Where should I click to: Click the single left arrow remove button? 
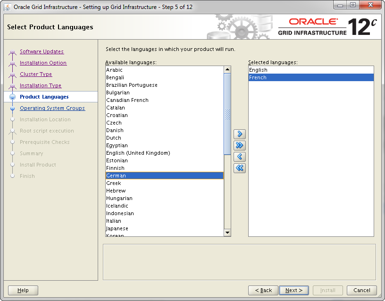[240, 157]
